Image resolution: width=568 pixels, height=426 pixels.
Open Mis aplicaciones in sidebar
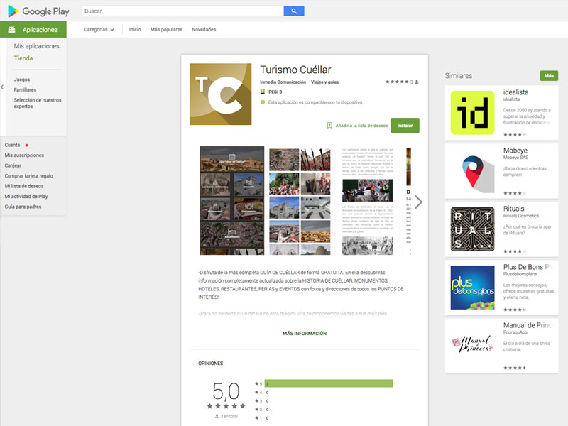click(37, 46)
